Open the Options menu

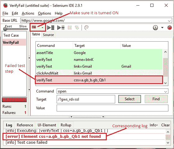[x=45, y=13]
